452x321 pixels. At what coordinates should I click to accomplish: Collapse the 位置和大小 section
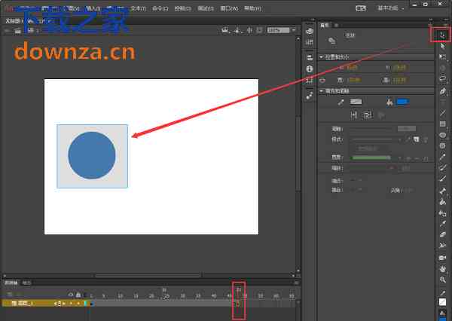pos(321,57)
